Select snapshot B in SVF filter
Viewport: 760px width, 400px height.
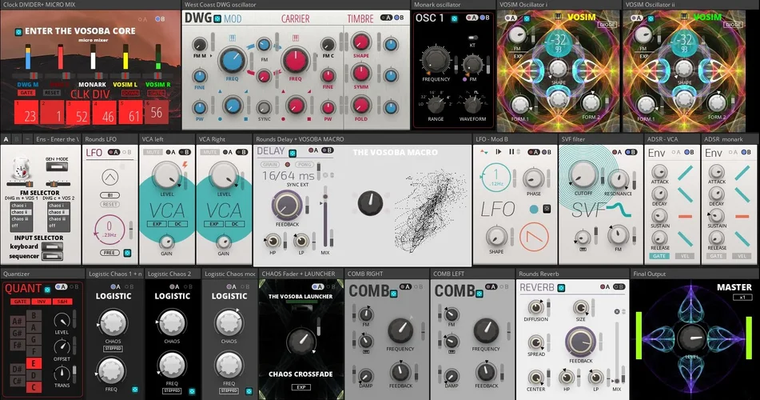click(x=631, y=152)
